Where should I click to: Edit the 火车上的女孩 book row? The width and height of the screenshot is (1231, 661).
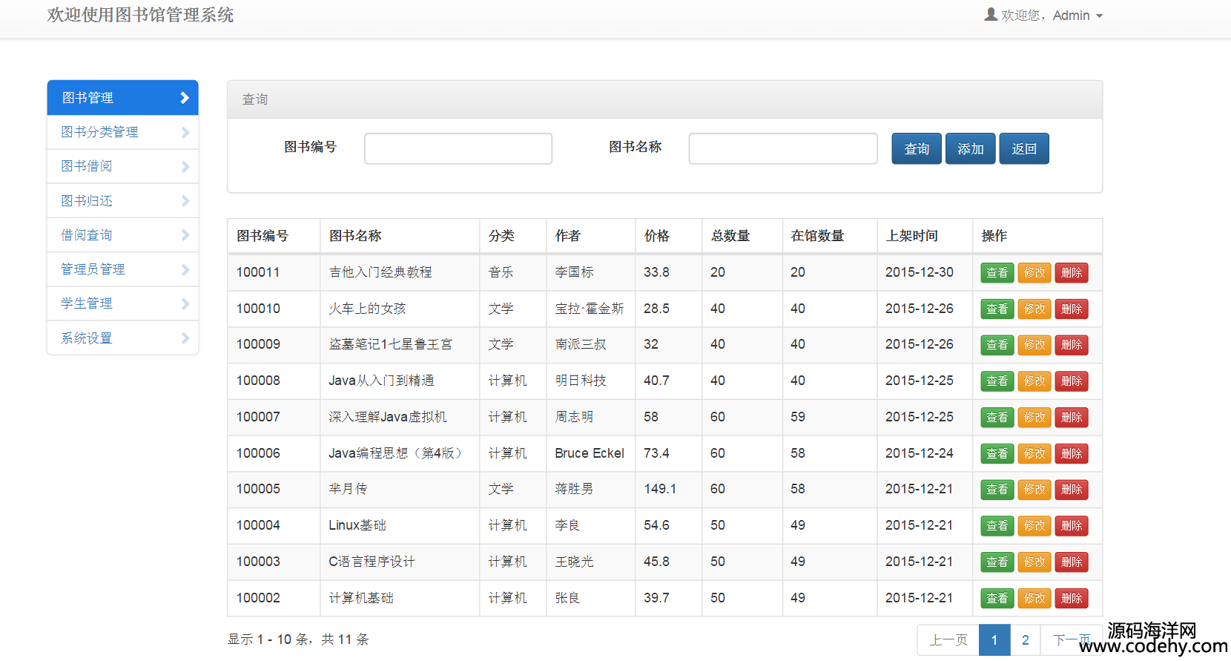tap(1034, 309)
